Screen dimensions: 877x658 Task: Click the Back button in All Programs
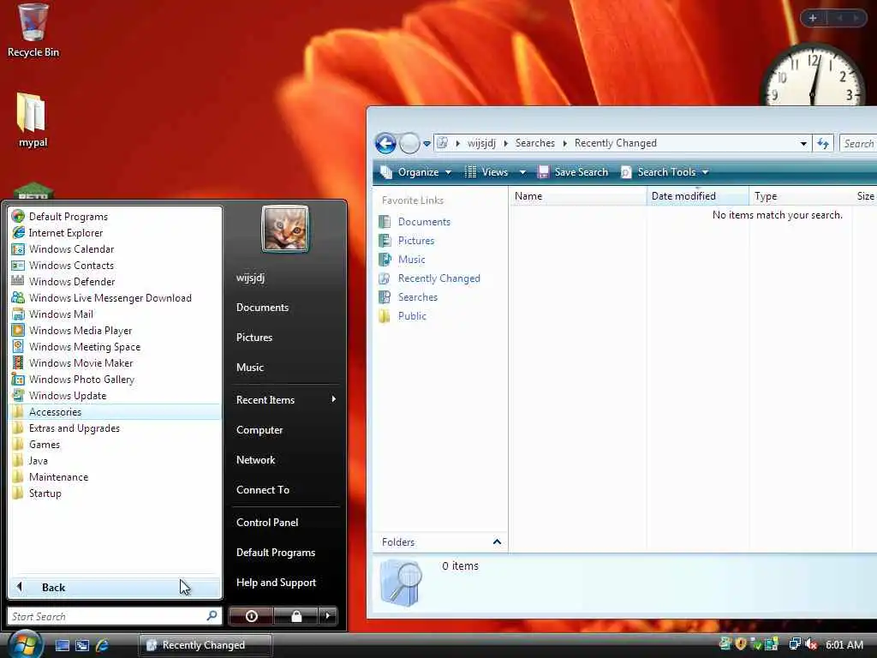click(116, 588)
